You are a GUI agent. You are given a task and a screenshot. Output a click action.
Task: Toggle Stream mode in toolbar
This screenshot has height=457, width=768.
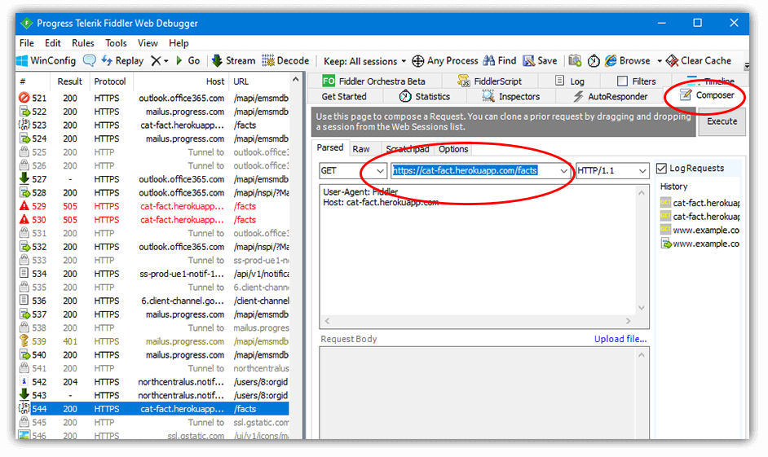coord(234,60)
